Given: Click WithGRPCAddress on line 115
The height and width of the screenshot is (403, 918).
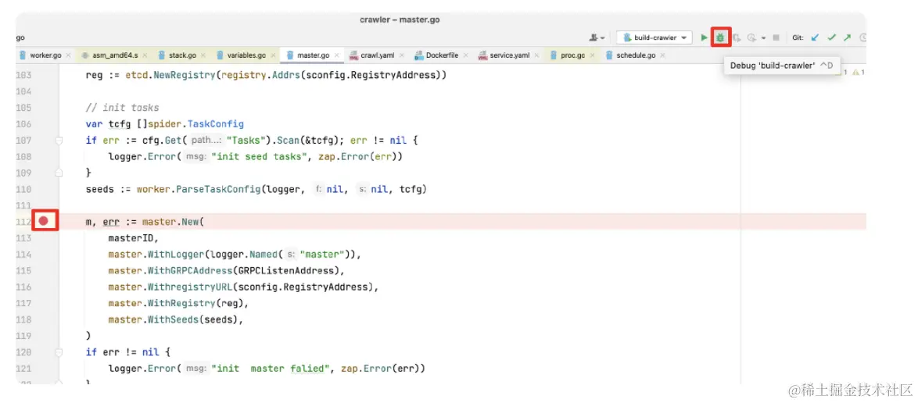Looking at the screenshot, I should pyautogui.click(x=190, y=271).
